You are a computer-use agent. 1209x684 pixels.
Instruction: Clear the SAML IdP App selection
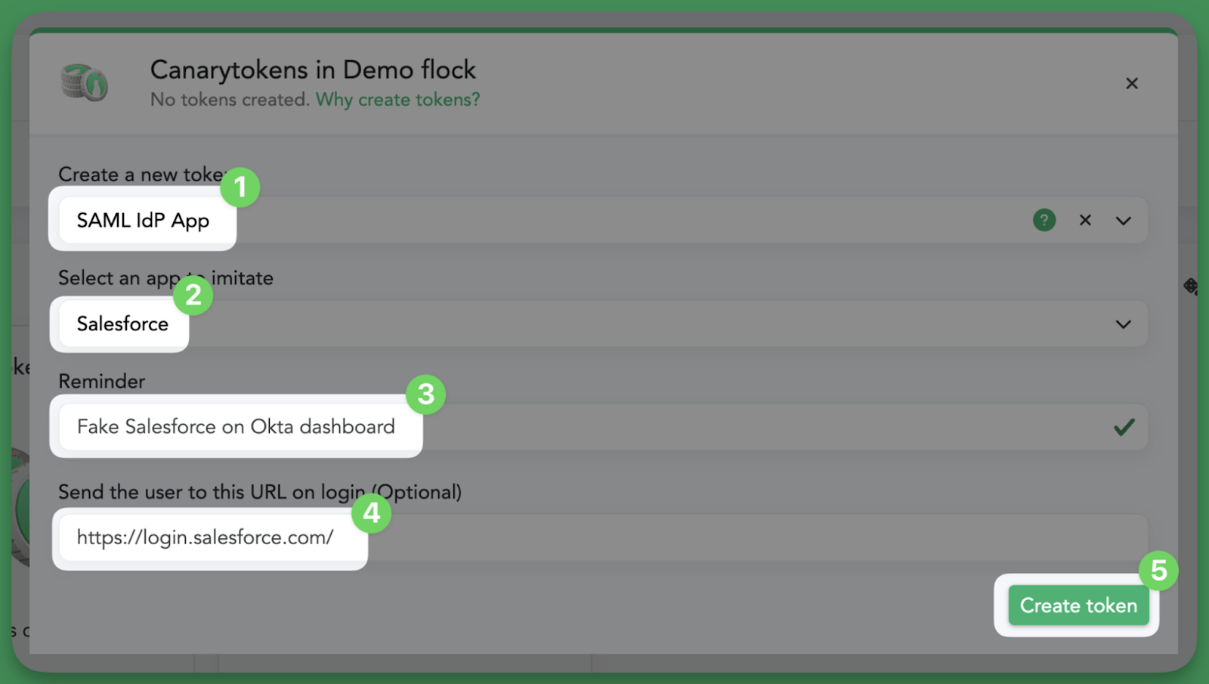pos(1085,221)
